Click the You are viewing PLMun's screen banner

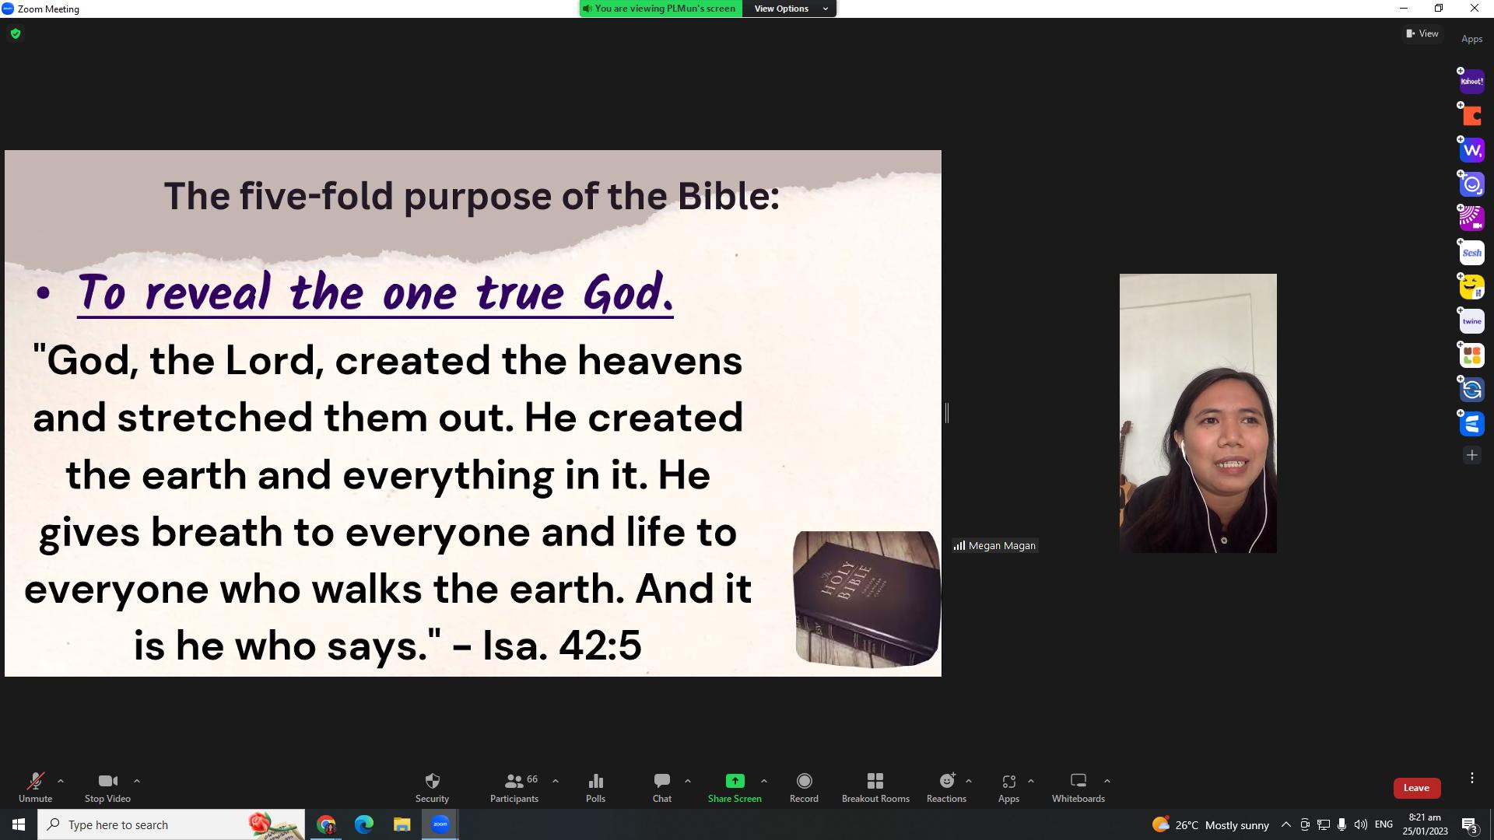(x=661, y=9)
